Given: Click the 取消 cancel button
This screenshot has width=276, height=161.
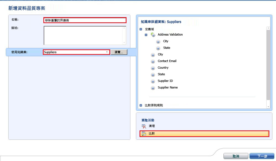Looking at the screenshot, I should 236,156.
